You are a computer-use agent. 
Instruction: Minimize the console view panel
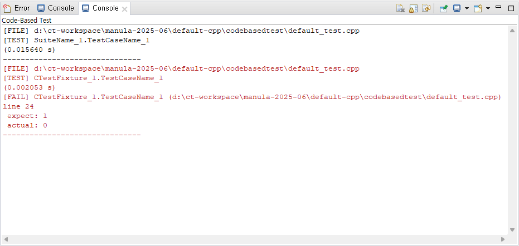498,7
